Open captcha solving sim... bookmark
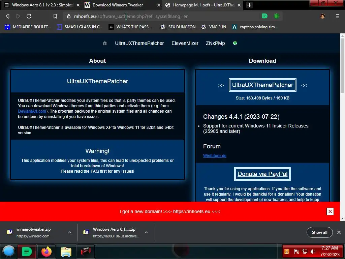The width and height of the screenshot is (345, 259). click(255, 27)
